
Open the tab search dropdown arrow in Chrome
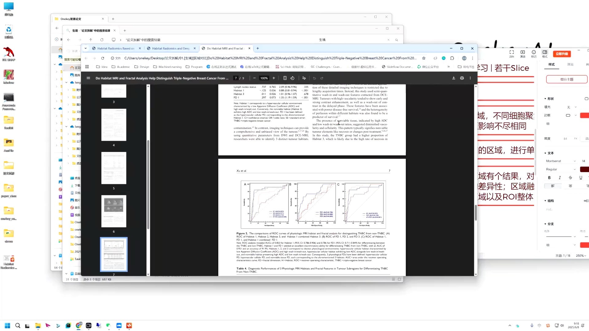point(86,48)
